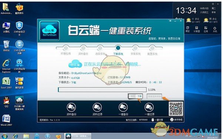Open Recycle Bin desktop icon
The width and height of the screenshot is (222, 139).
pyautogui.click(x=6, y=46)
